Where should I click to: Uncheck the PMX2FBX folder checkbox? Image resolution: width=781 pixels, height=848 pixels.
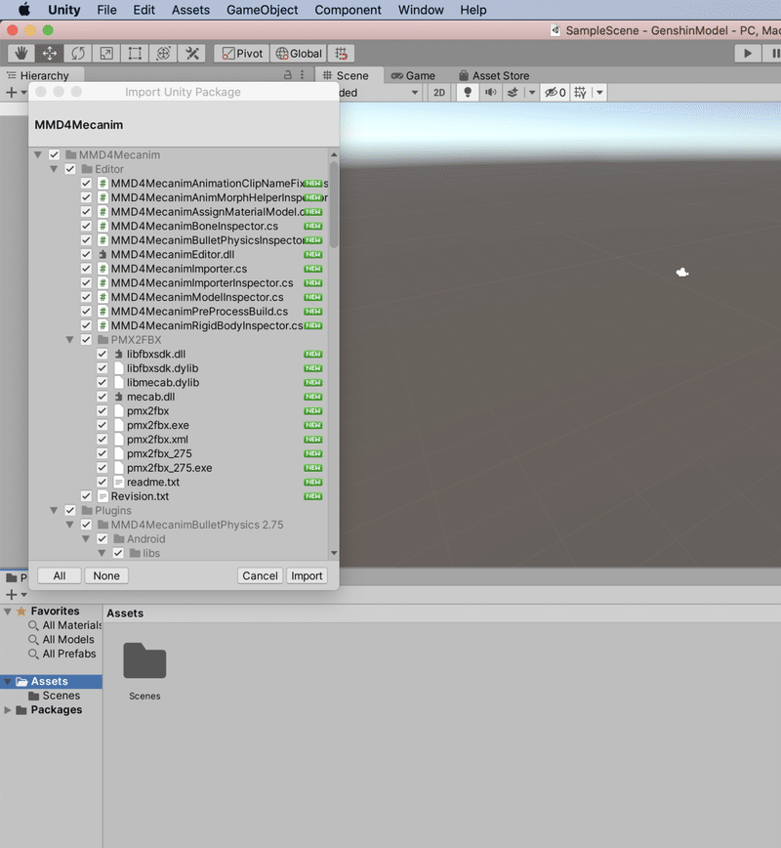click(x=86, y=340)
